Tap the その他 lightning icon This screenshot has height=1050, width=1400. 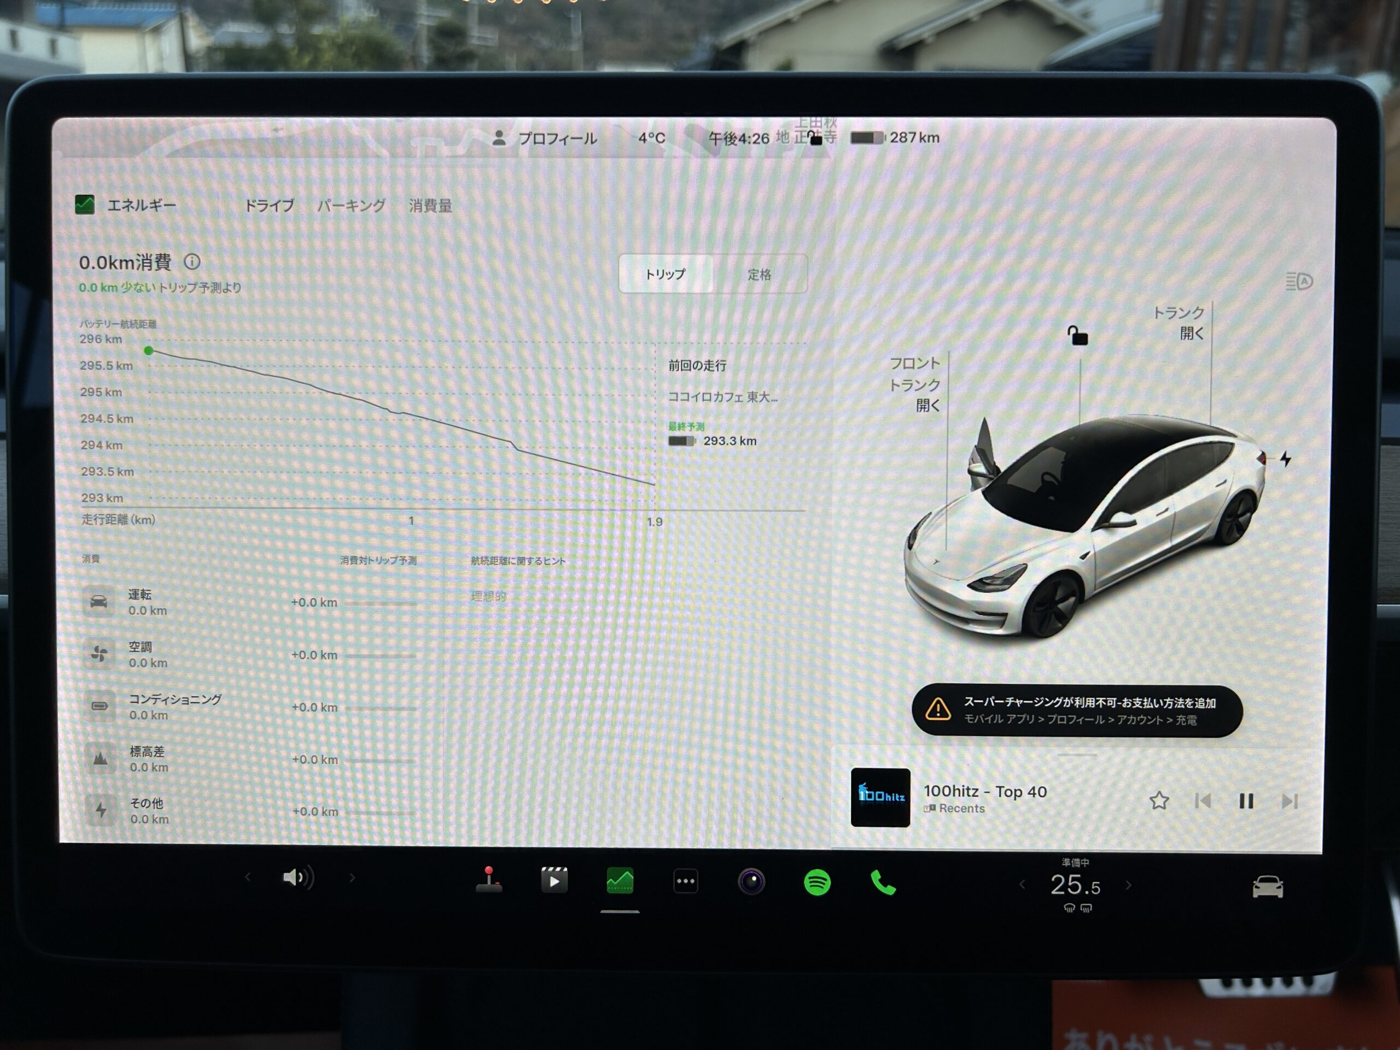click(101, 810)
